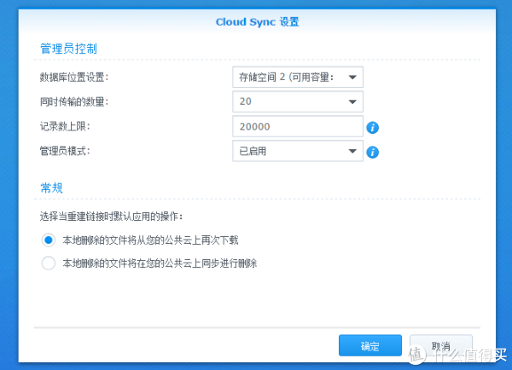Click the 常规 section heading

coord(51,187)
